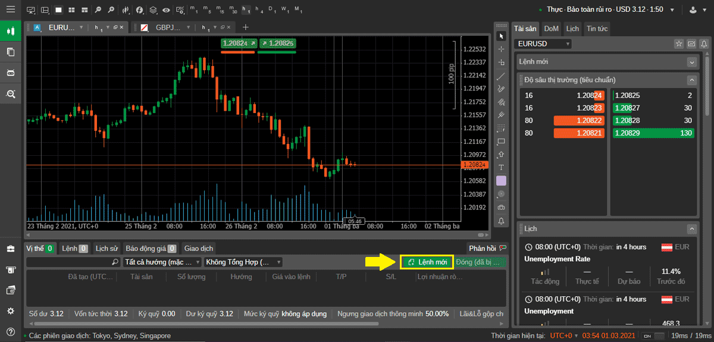Image resolution: width=714 pixels, height=342 pixels.
Task: Set timeframe to m1
Action: point(195,10)
